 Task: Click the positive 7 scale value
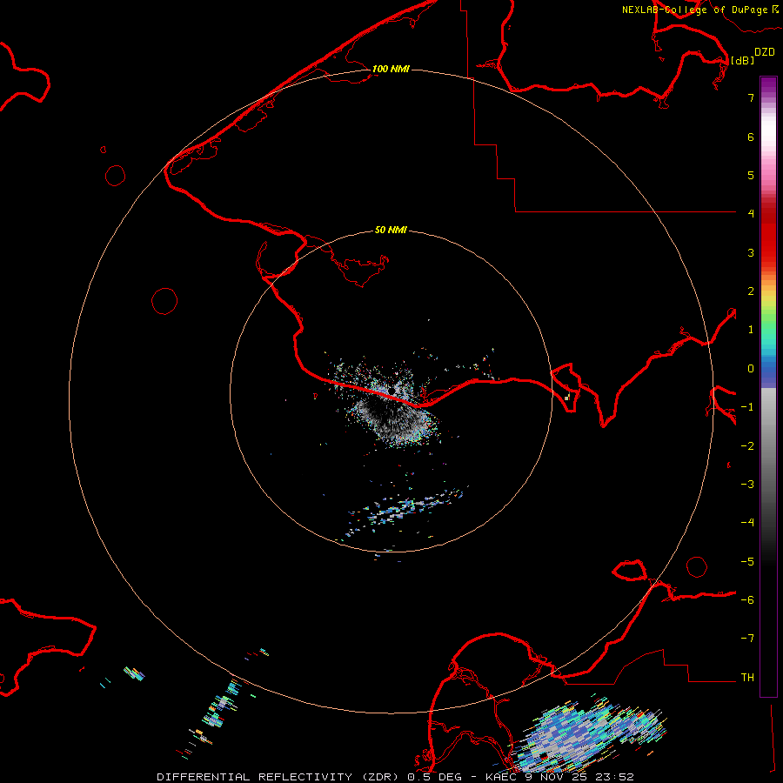[751, 97]
